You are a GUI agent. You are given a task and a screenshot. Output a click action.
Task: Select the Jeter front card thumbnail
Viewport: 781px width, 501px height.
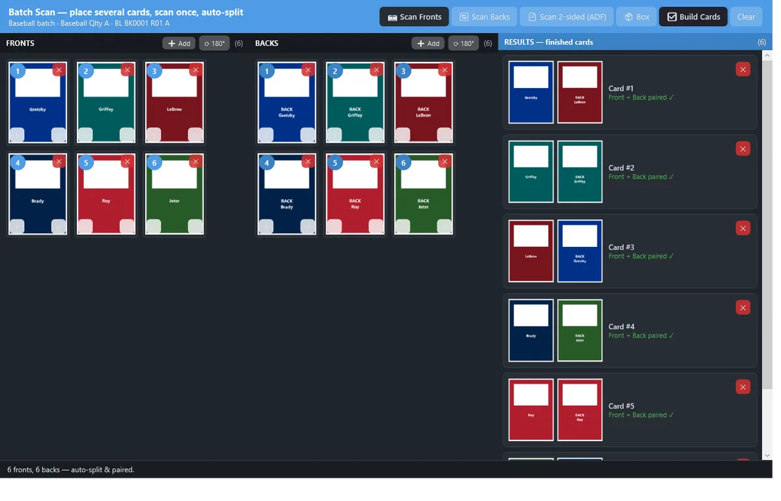click(x=176, y=196)
